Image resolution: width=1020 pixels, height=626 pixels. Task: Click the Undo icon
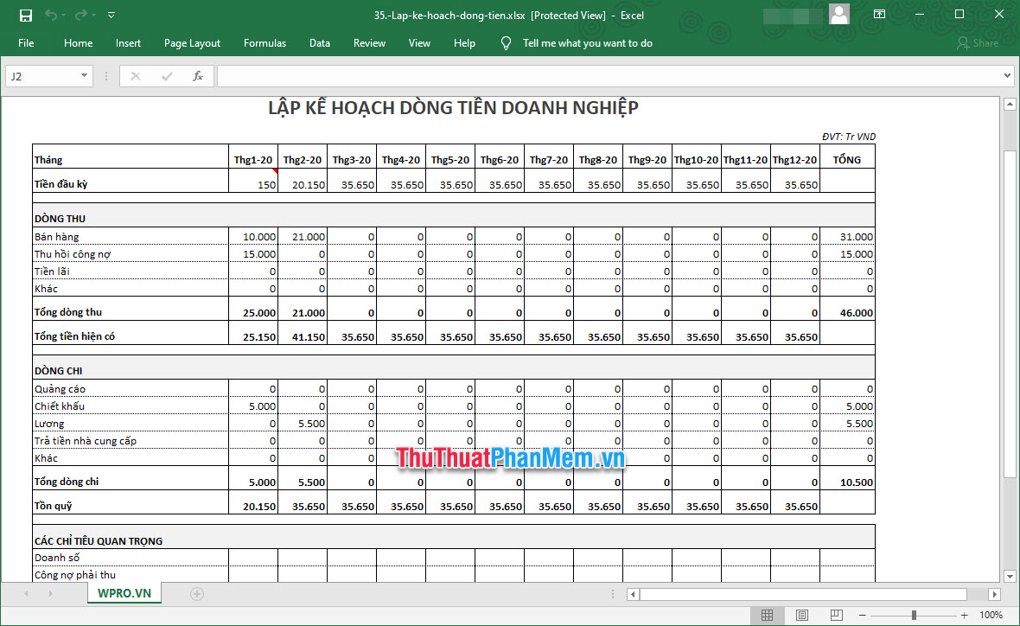click(x=49, y=15)
